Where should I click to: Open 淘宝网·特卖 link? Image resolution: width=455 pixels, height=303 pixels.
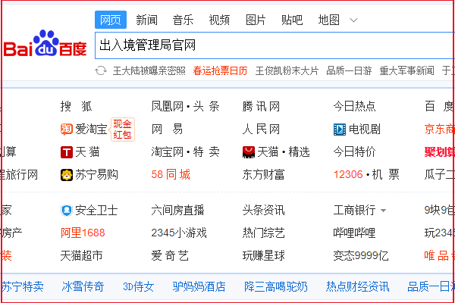coord(186,152)
